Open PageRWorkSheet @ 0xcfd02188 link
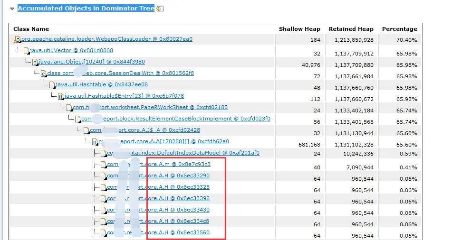 coord(150,107)
